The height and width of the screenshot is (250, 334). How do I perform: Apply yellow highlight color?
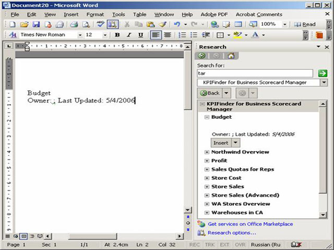click(x=237, y=35)
